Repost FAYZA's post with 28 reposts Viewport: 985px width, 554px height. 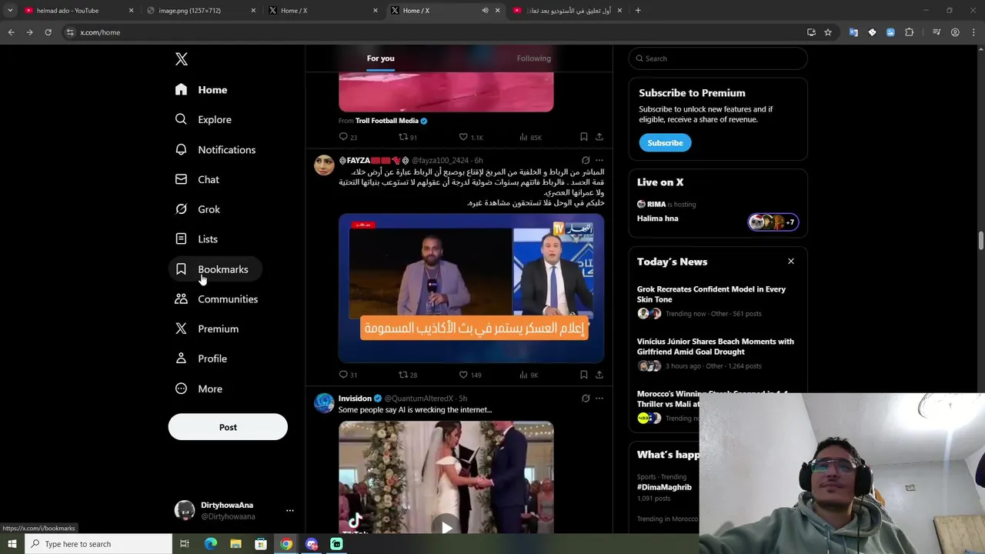coord(407,375)
